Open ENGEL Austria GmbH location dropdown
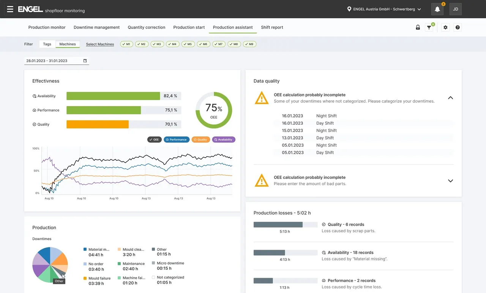This screenshot has width=486, height=293. (x=384, y=9)
